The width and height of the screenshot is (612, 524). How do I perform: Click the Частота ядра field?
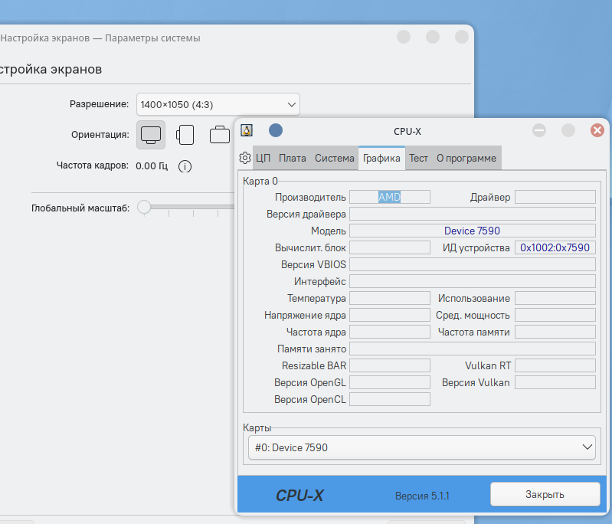[x=390, y=332]
